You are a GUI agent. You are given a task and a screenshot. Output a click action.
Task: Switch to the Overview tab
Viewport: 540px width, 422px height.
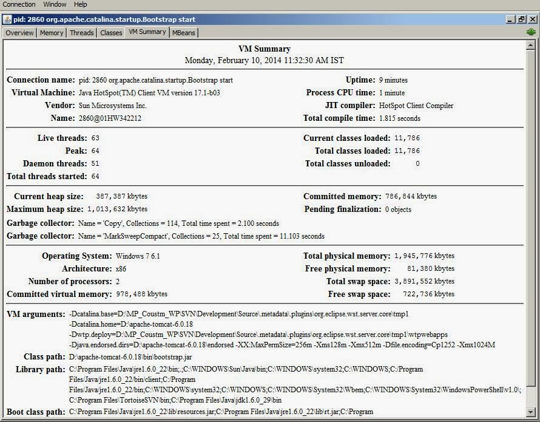[19, 33]
